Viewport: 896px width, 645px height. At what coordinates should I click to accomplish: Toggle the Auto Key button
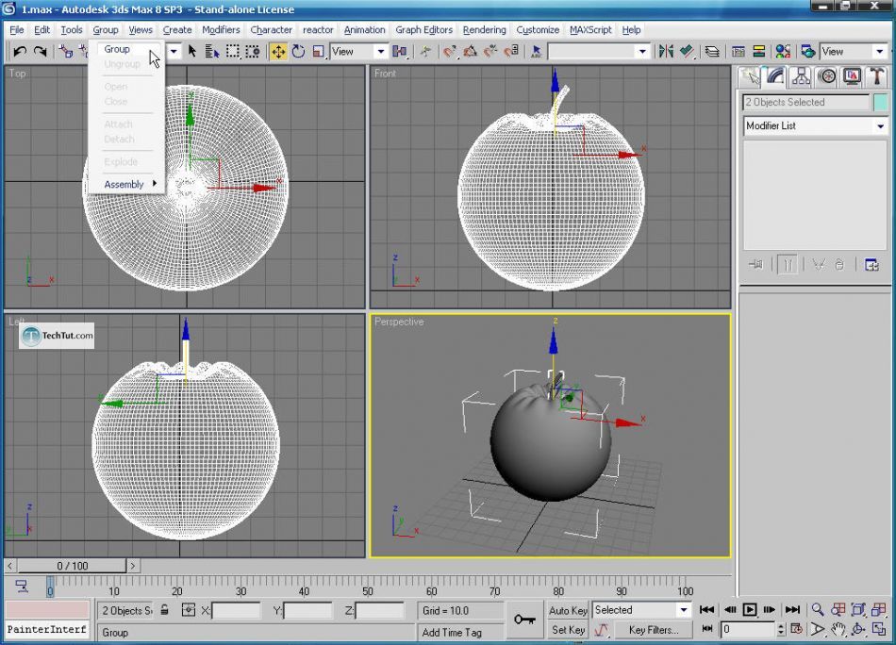pyautogui.click(x=568, y=610)
